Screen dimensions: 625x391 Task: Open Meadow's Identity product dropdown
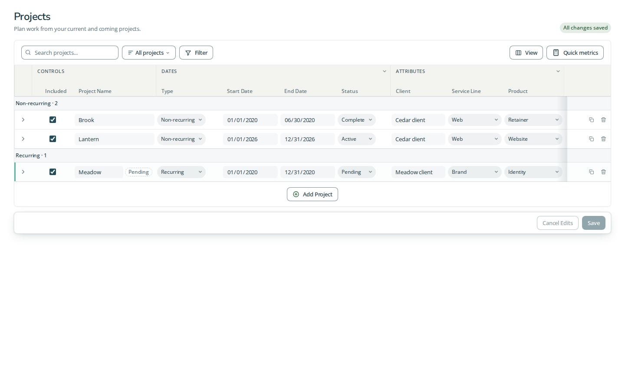533,172
